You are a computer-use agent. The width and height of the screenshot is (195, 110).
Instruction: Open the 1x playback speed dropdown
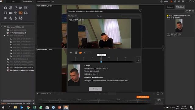click(87, 53)
